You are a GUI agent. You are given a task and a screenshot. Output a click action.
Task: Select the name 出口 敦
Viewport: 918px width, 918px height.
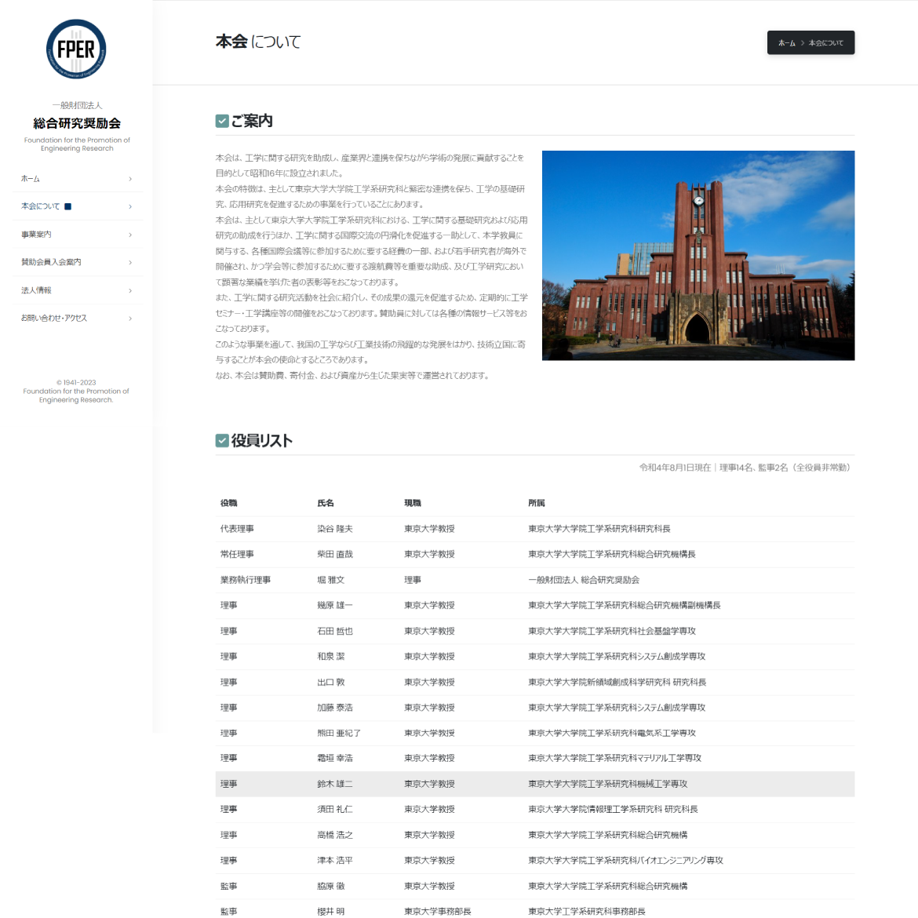click(x=331, y=682)
